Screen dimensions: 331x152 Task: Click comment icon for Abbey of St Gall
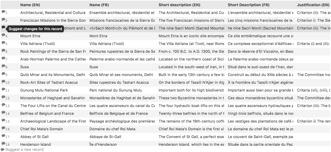pos(3,136)
